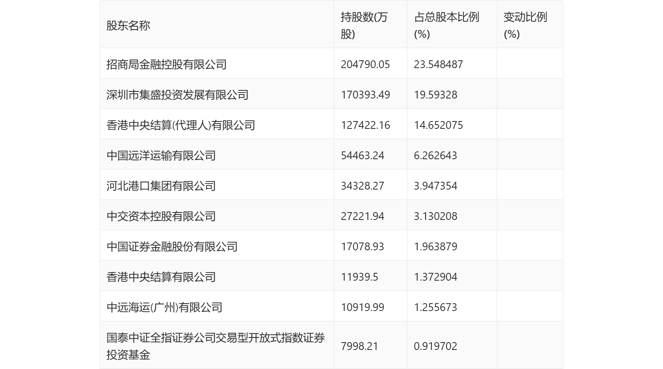Click holdings value 10919.99
The width and height of the screenshot is (663, 369).
(x=363, y=307)
